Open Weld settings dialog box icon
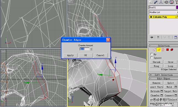Viewport: 178px width, 107px height. (x=176, y=87)
